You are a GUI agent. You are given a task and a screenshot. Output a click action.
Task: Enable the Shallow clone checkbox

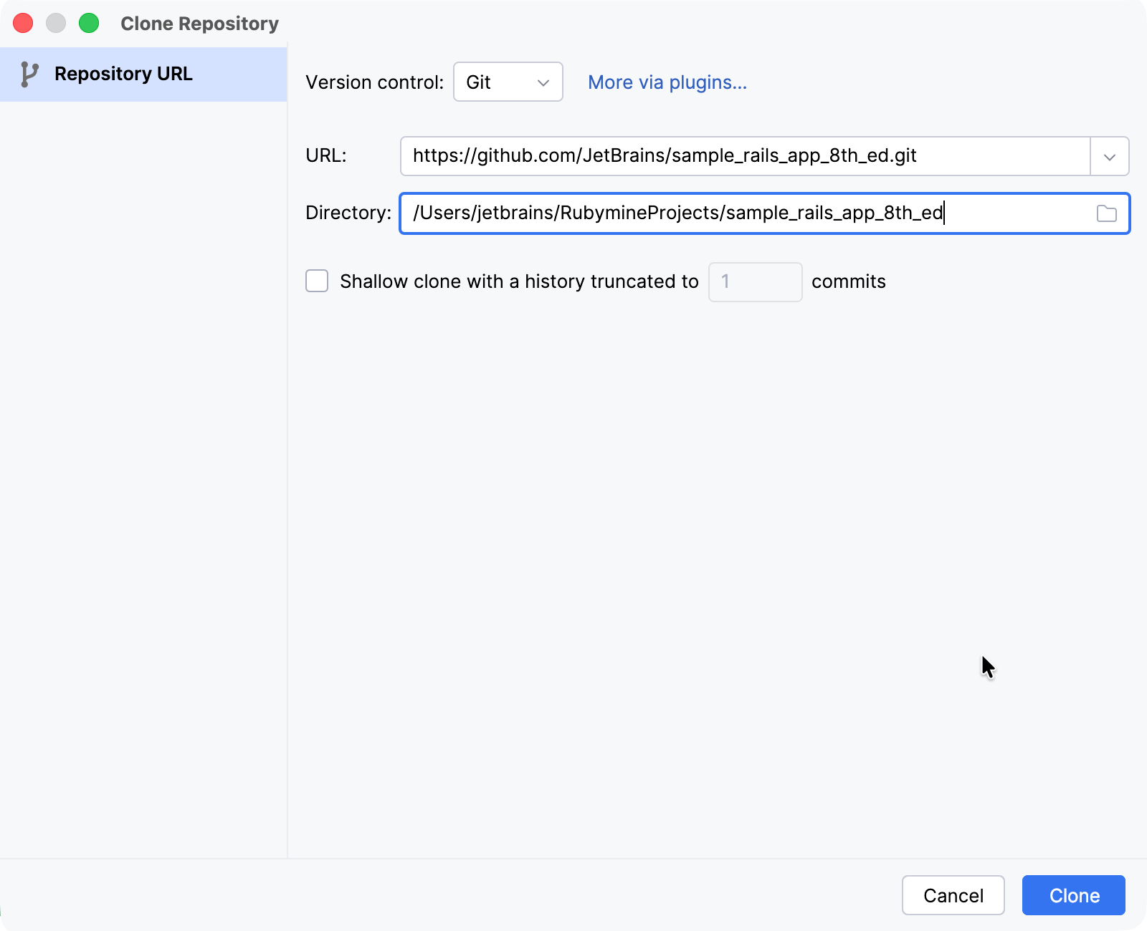[x=317, y=281]
